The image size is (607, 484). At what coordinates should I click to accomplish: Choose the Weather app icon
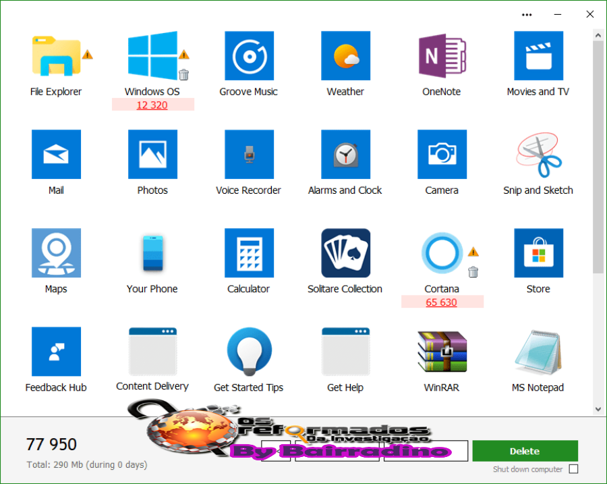tap(345, 56)
